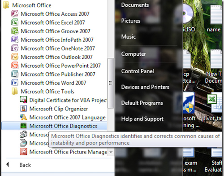
Task: Launch Excel 2007 via its green icon
Action: click(x=15, y=22)
